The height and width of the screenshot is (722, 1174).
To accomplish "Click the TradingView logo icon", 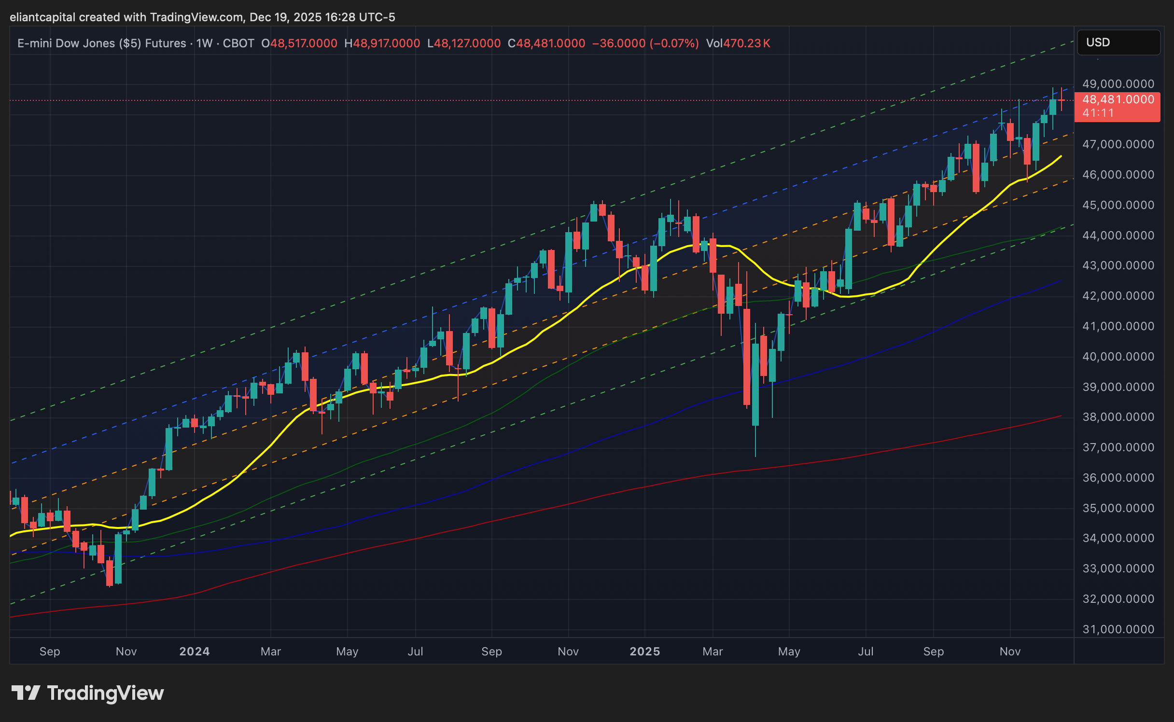I will pyautogui.click(x=25, y=693).
